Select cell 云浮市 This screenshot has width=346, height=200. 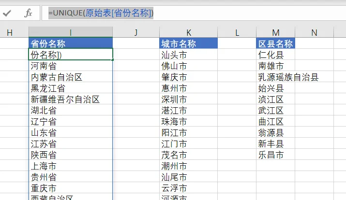click(188, 187)
